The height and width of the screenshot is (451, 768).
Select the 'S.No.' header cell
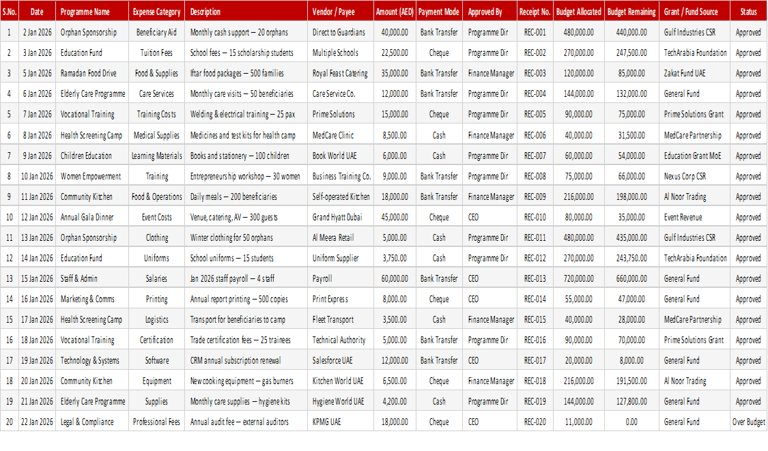pos(10,12)
